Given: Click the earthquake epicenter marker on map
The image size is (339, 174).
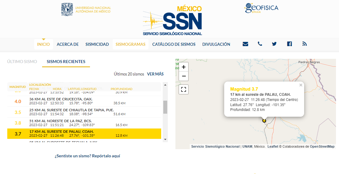Looking at the screenshot, I should (x=264, y=121).
